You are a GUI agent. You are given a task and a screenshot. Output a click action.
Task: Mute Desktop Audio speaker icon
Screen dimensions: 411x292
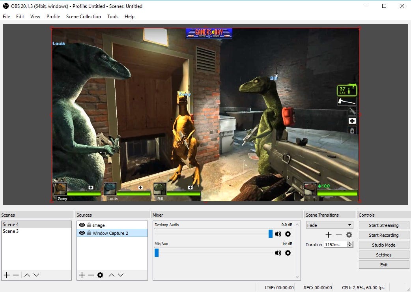pos(278,234)
